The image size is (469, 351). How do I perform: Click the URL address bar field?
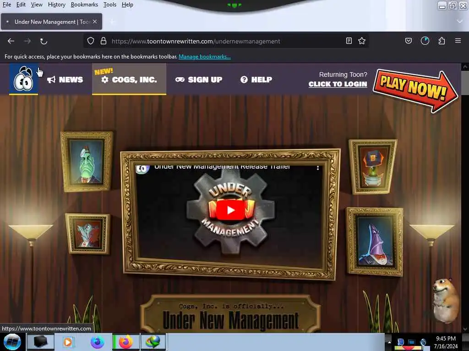pyautogui.click(x=225, y=41)
